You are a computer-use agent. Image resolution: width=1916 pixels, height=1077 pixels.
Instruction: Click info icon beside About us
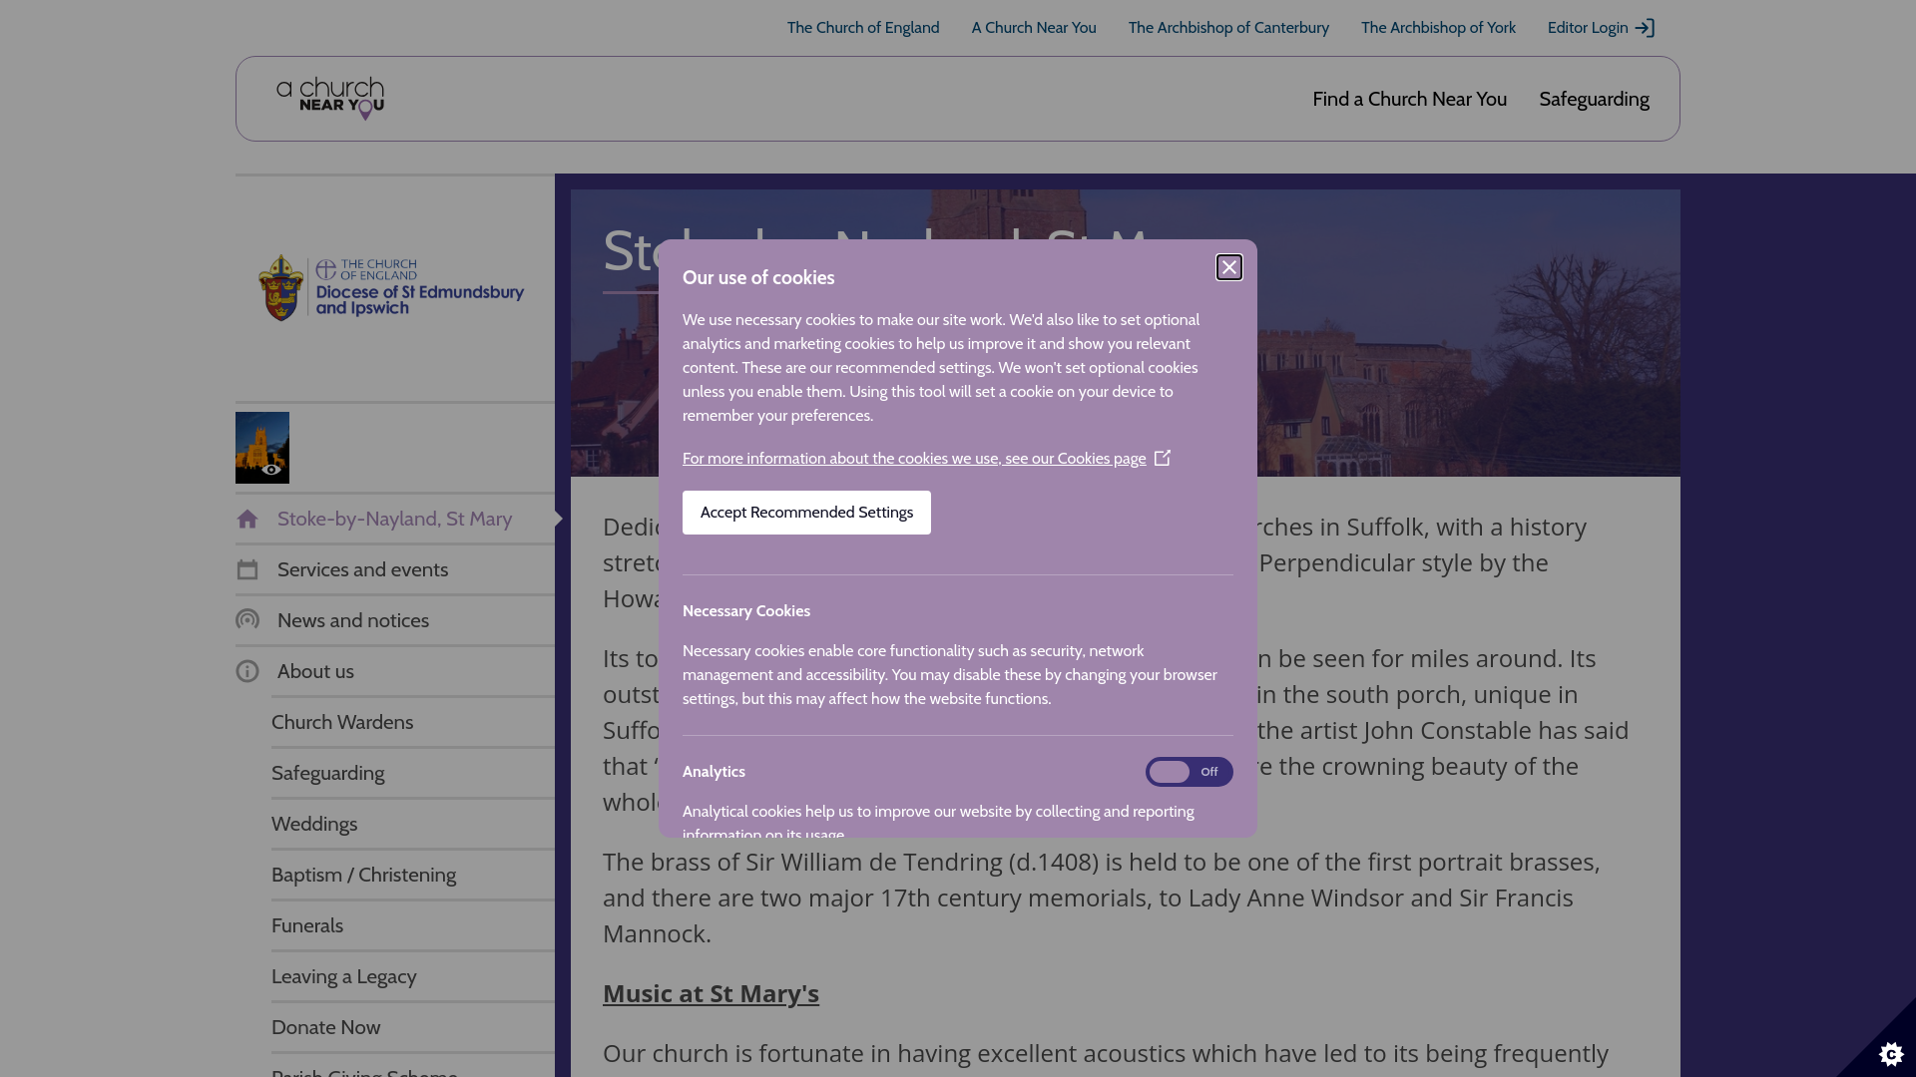[247, 671]
